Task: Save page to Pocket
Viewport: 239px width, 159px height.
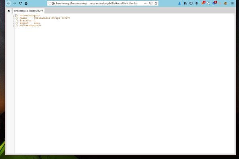Action: point(151,3)
